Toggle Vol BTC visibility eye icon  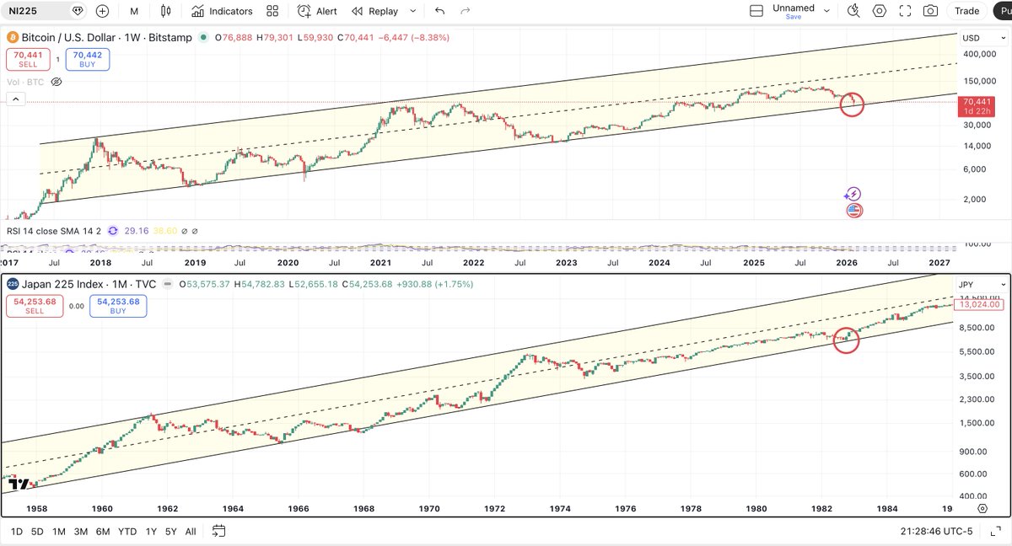[x=57, y=82]
